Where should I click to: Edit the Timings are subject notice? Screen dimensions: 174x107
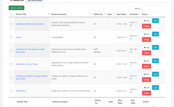[155, 74]
